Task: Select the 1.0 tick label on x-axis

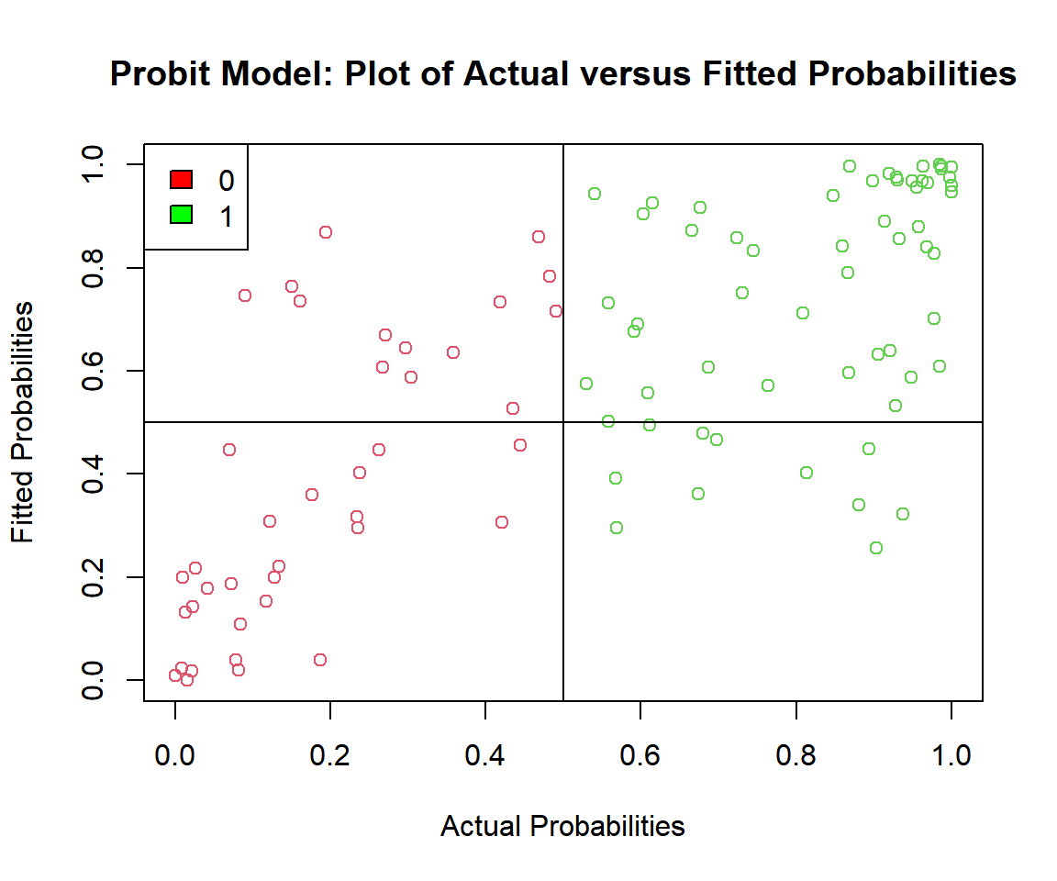Action: coord(951,757)
